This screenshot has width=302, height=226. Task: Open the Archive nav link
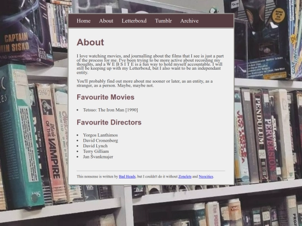(x=190, y=21)
